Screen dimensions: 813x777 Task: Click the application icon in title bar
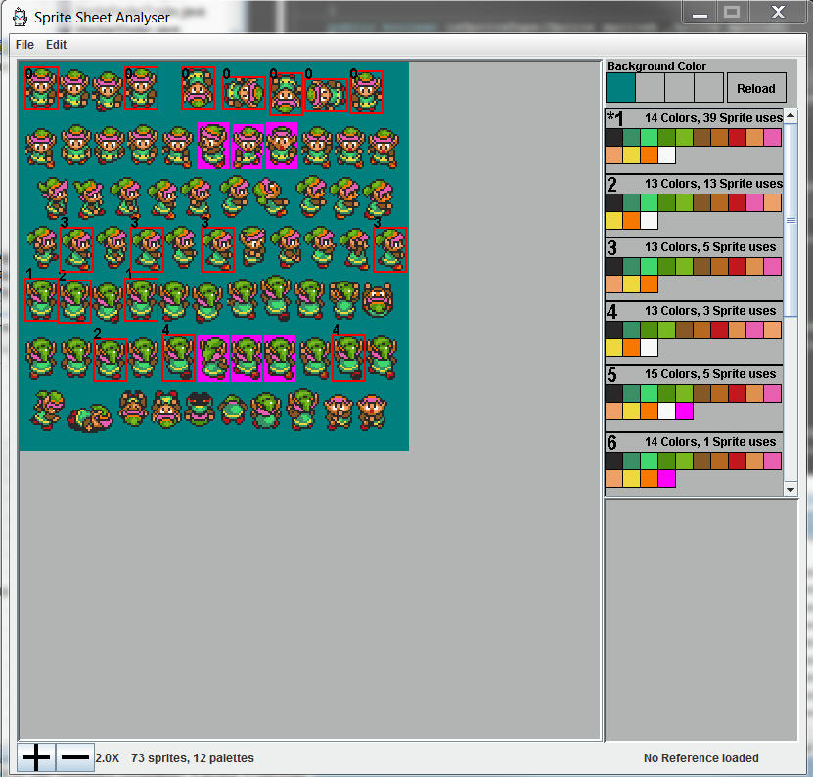point(20,17)
